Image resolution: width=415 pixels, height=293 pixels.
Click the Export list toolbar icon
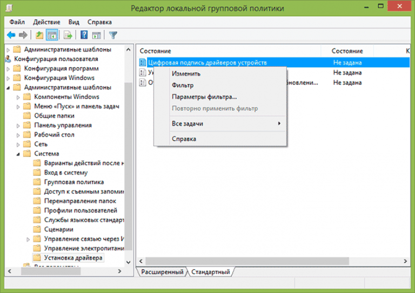click(68, 35)
